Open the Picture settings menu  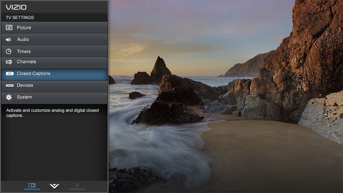pos(54,28)
